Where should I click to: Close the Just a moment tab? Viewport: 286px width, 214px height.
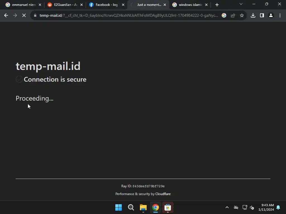coord(165,5)
